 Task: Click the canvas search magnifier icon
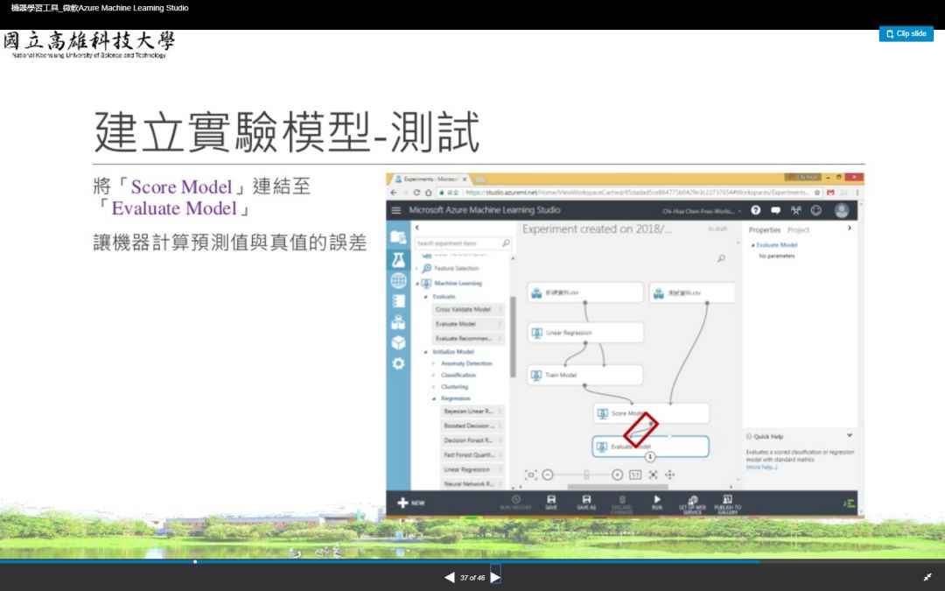pyautogui.click(x=721, y=258)
